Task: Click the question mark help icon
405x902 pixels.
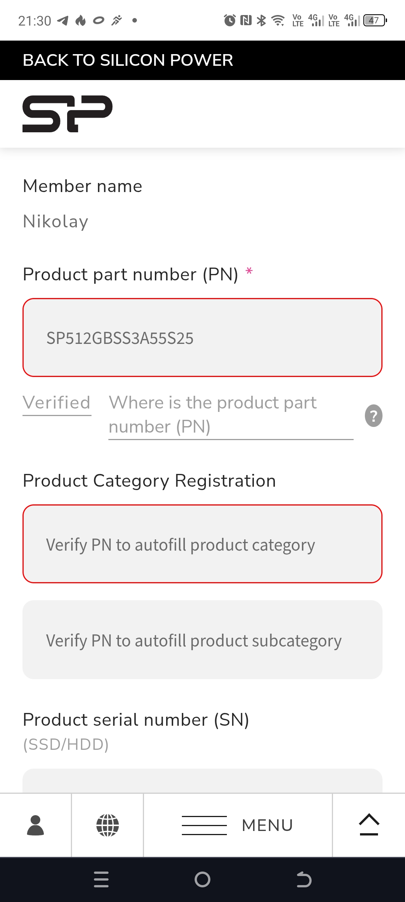Action: (373, 416)
